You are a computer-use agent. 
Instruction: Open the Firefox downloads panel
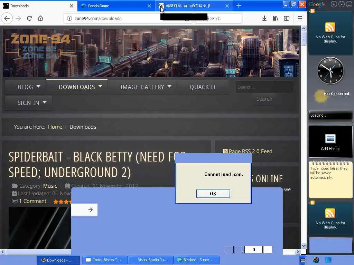(x=264, y=18)
